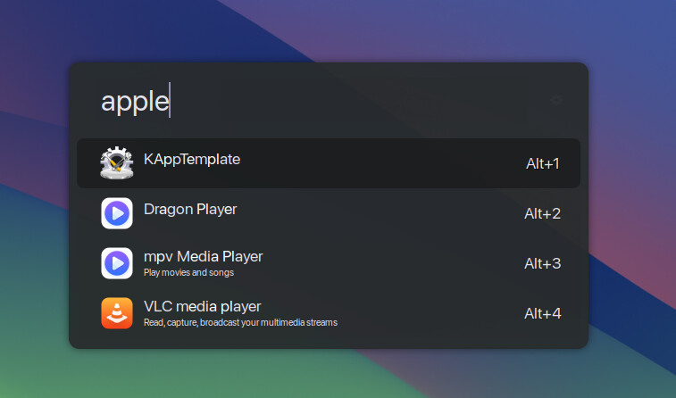Screen dimensions: 676x398
Task: Click the Dragon Player play icon
Action: 117,213
